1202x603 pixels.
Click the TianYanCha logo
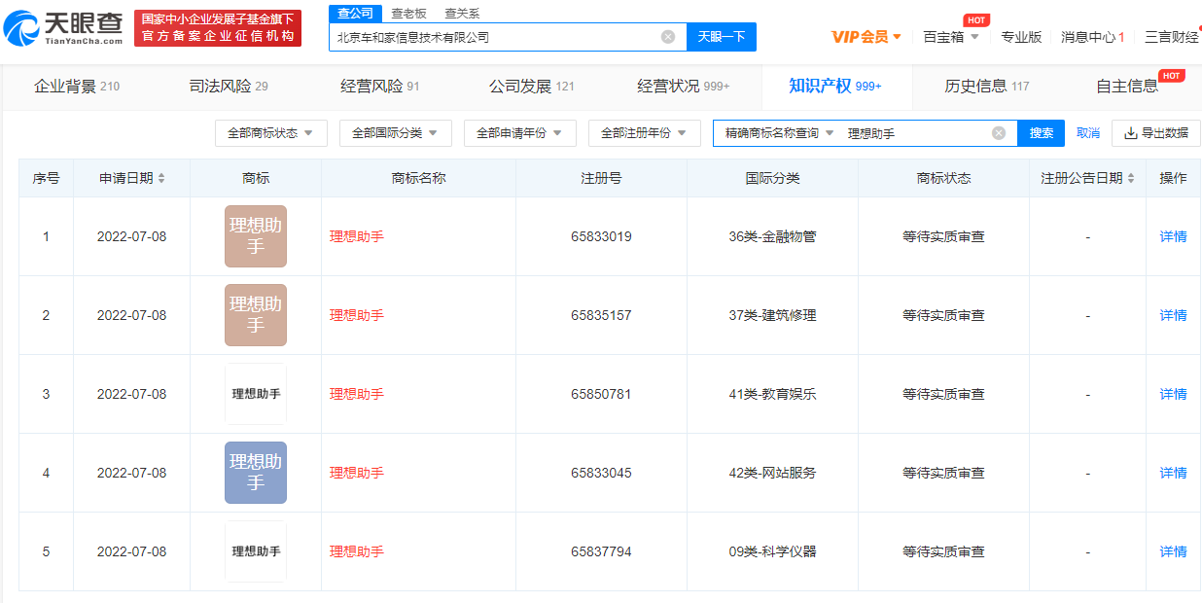pyautogui.click(x=64, y=29)
